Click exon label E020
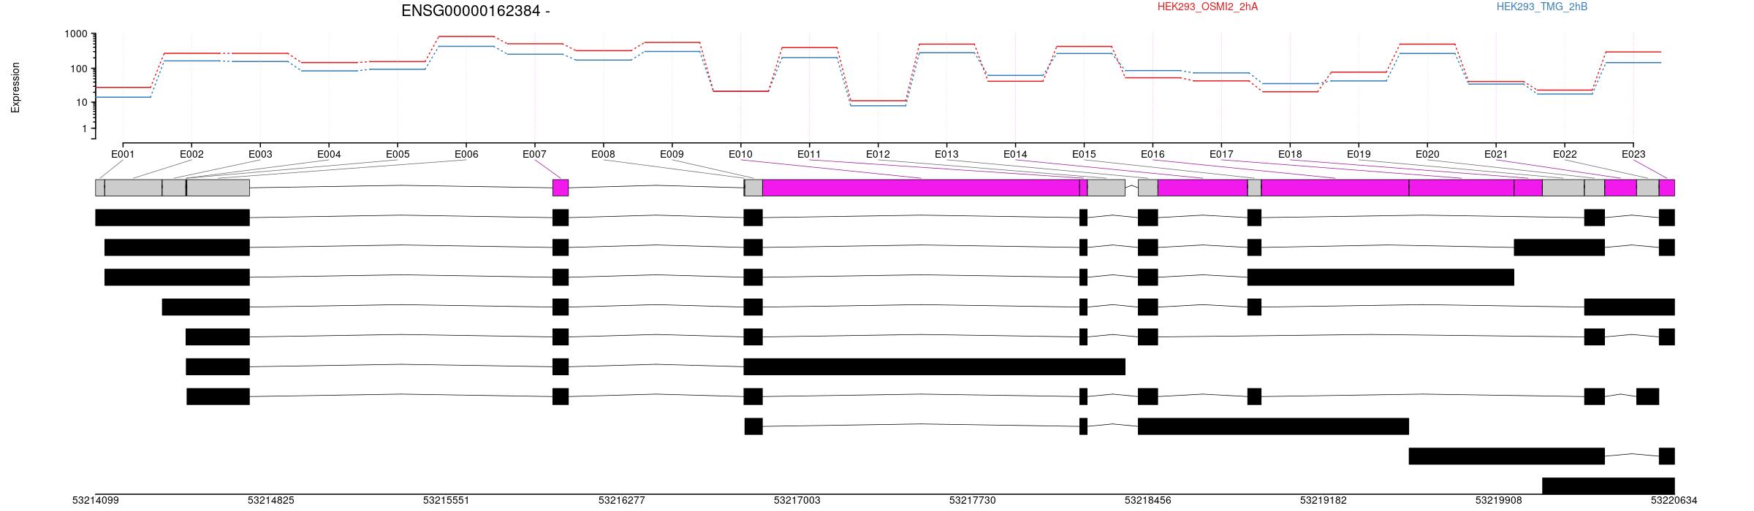 click(1427, 154)
